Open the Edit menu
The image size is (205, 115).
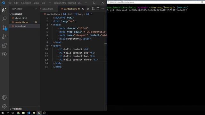coord(16,3)
